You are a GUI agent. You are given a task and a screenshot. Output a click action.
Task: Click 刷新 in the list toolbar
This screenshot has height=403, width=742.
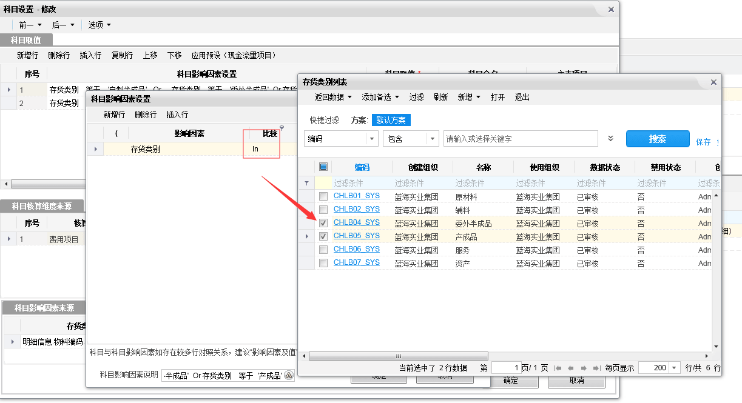coord(440,97)
